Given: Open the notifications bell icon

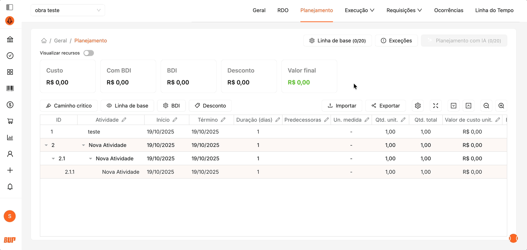Looking at the screenshot, I should point(10,187).
